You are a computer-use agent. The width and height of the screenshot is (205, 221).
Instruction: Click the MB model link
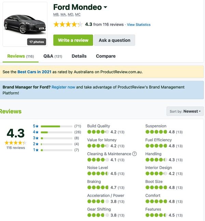[56, 15]
